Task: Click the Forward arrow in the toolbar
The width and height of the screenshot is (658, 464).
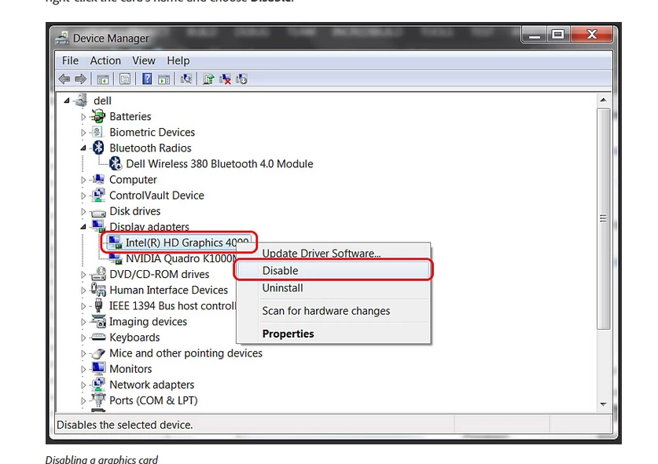Action: 80,79
